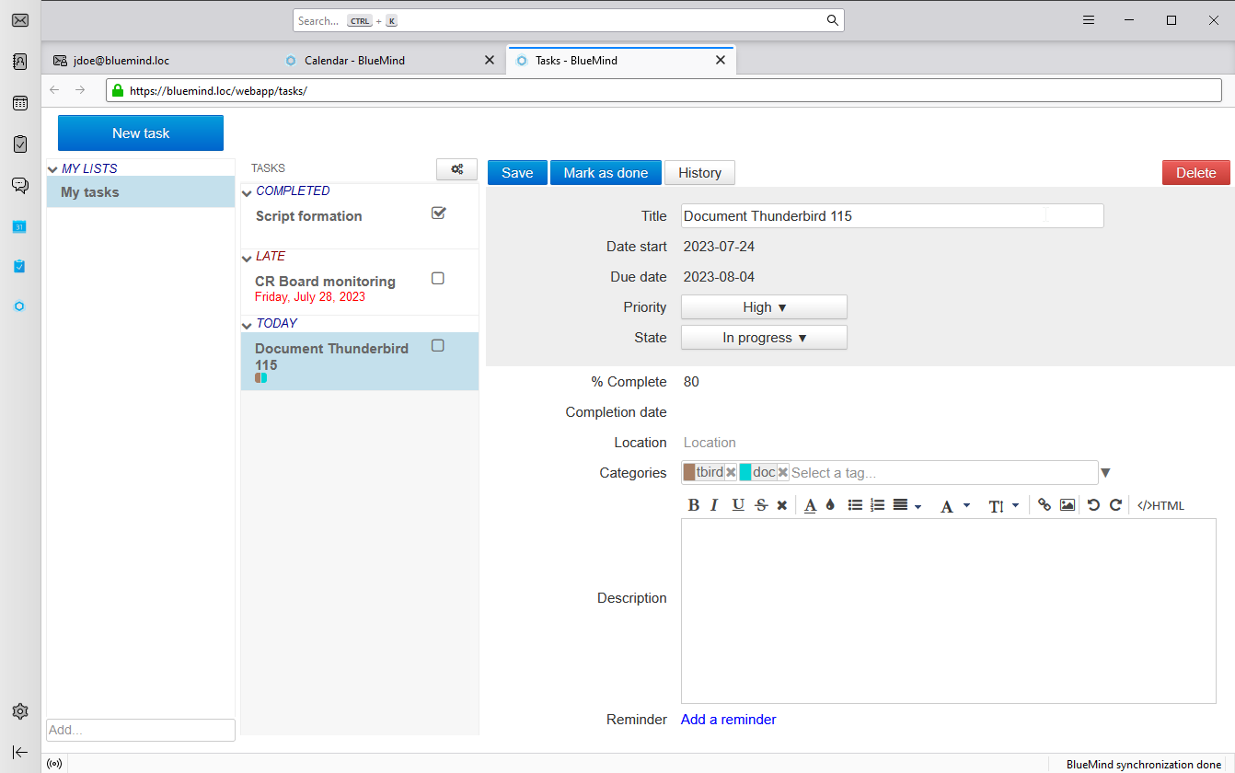The image size is (1235, 773).
Task: Check the CR Board monitoring task checkbox
Action: coord(438,278)
